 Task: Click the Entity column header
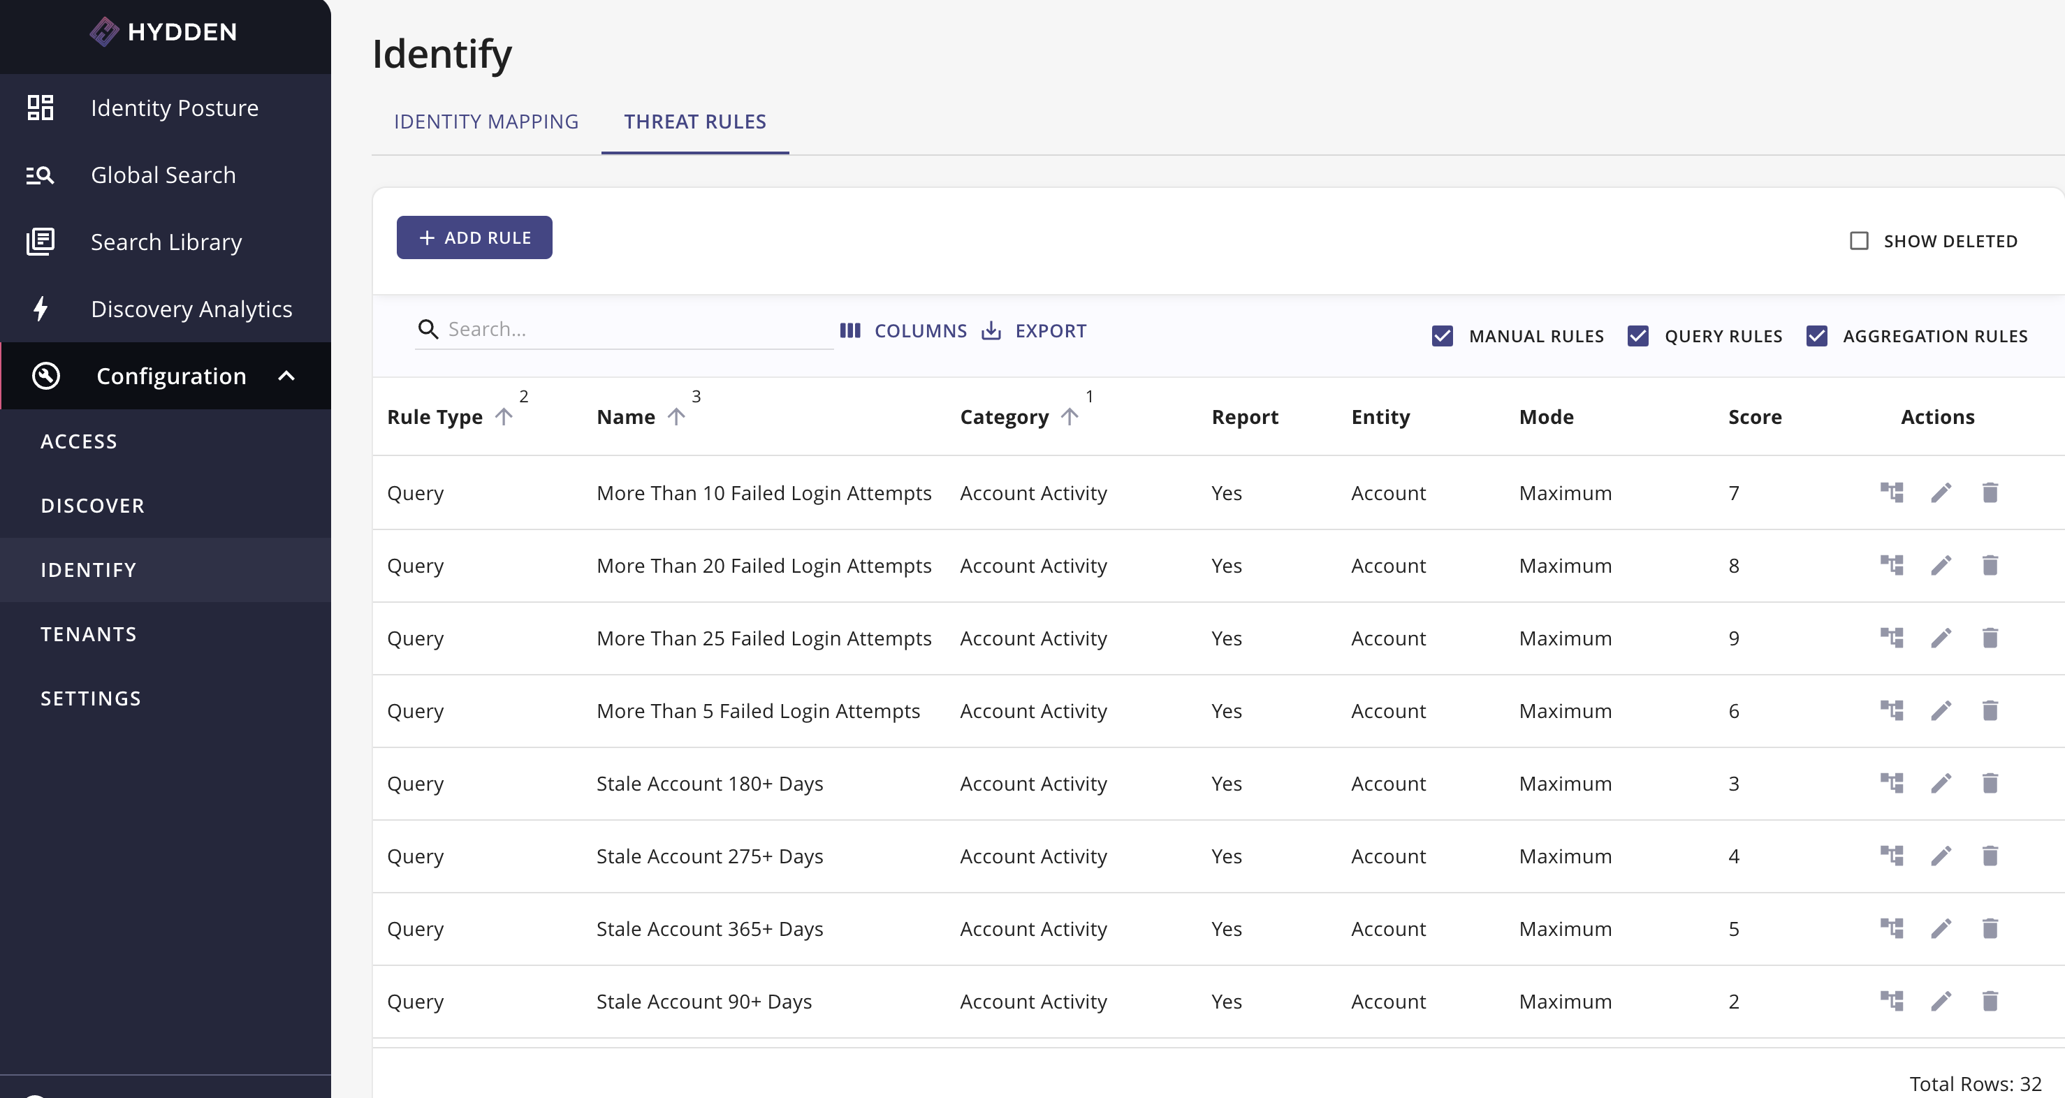(1380, 417)
